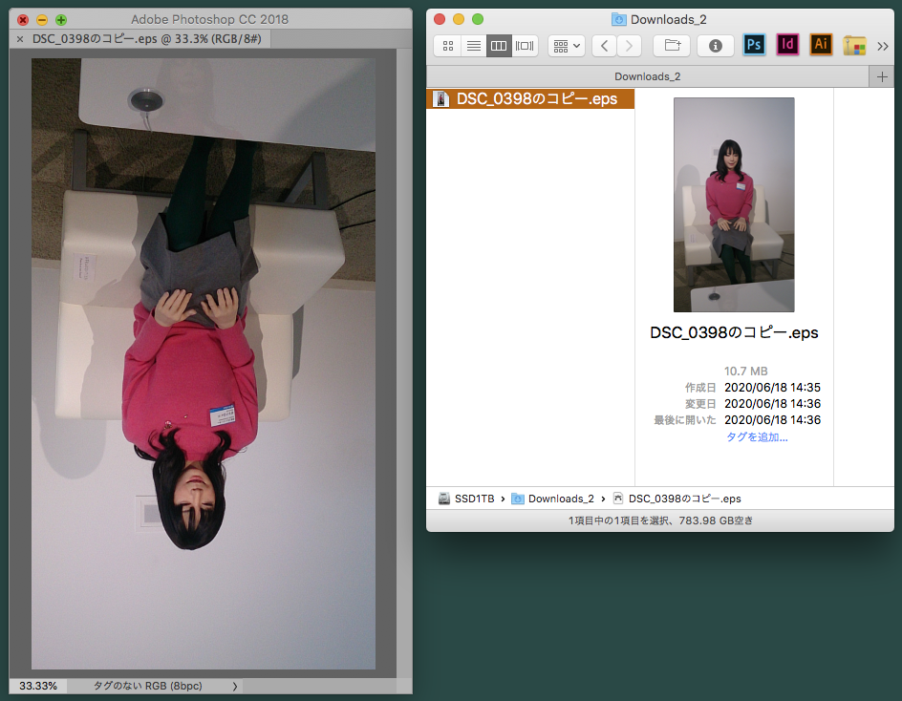Expand the hidden toolbar items chevron
The image size is (902, 701).
pos(882,46)
